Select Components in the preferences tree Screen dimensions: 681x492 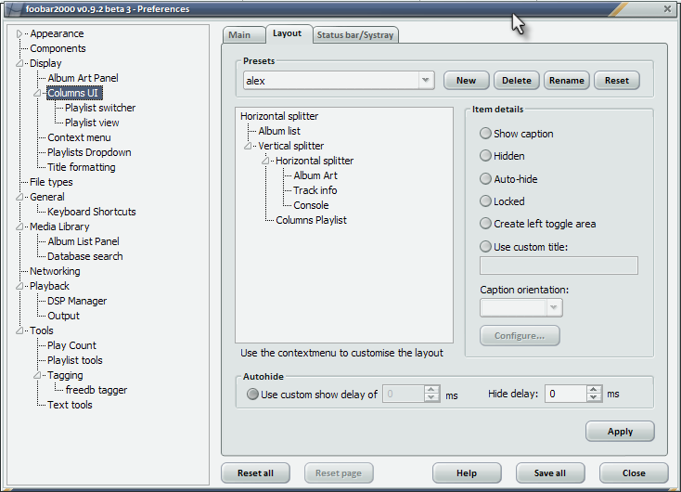coord(58,48)
